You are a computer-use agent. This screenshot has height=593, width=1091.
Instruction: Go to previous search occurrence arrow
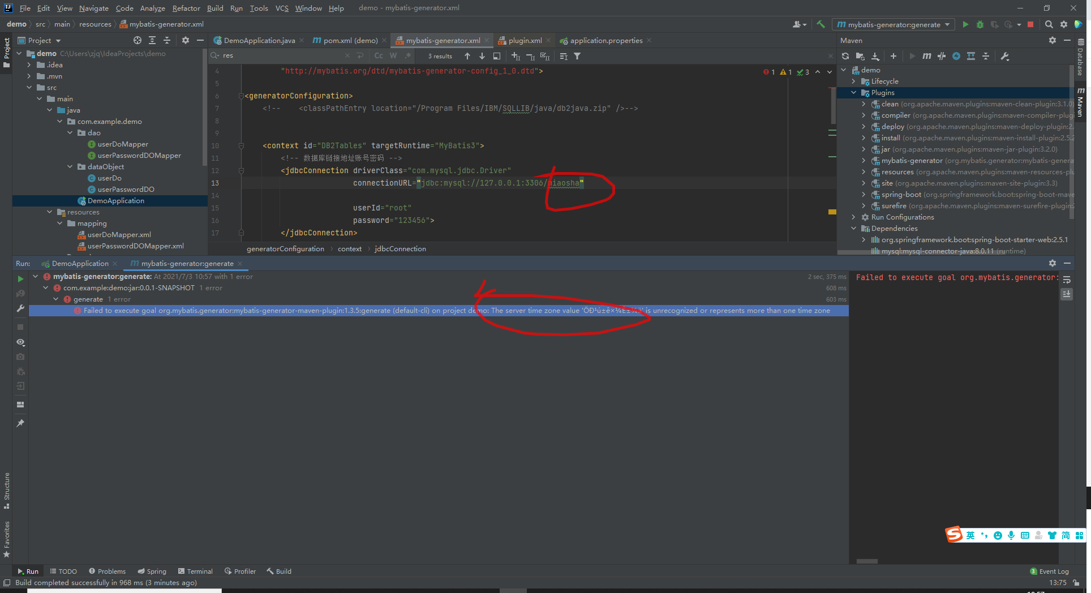467,56
